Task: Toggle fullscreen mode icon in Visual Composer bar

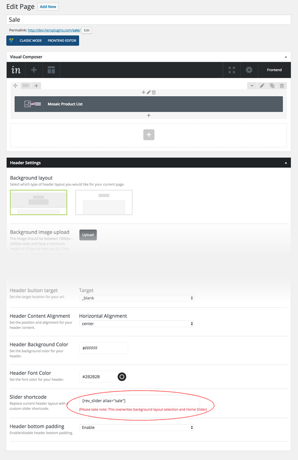Action: (x=232, y=70)
